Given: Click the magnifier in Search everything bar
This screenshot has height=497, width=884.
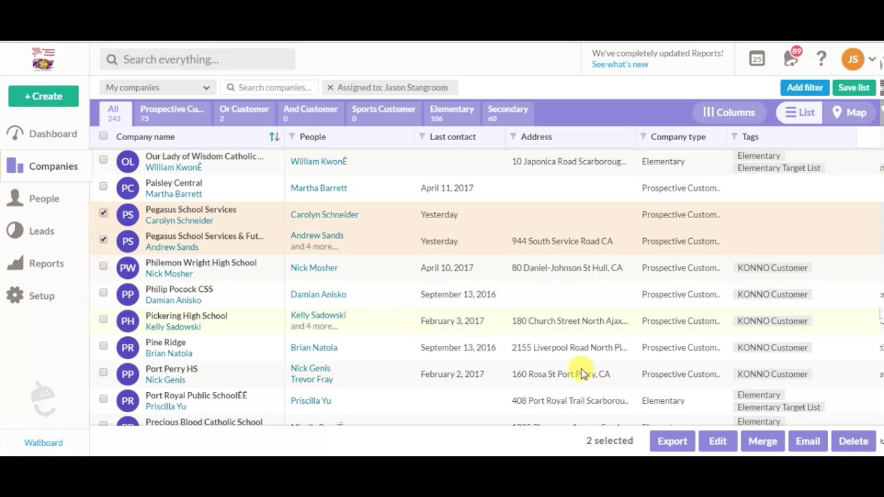Looking at the screenshot, I should click(x=112, y=59).
